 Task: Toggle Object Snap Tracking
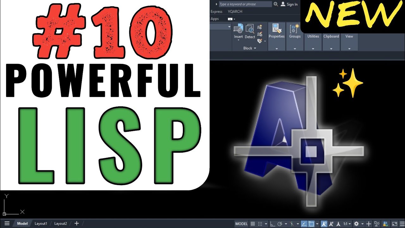304,224
